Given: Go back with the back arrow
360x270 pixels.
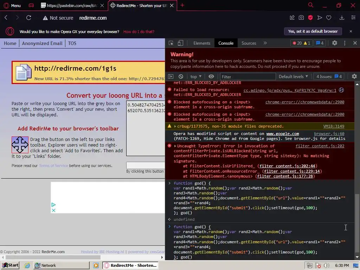Looking at the screenshot, I should pyautogui.click(x=6, y=18).
